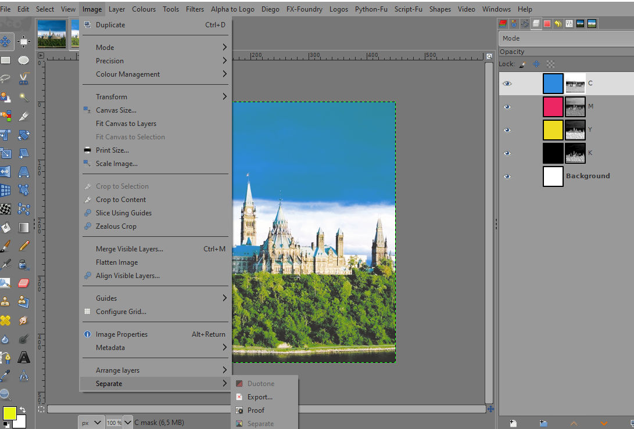Choose the Scissors Select tool
This screenshot has height=429, width=634.
click(24, 78)
